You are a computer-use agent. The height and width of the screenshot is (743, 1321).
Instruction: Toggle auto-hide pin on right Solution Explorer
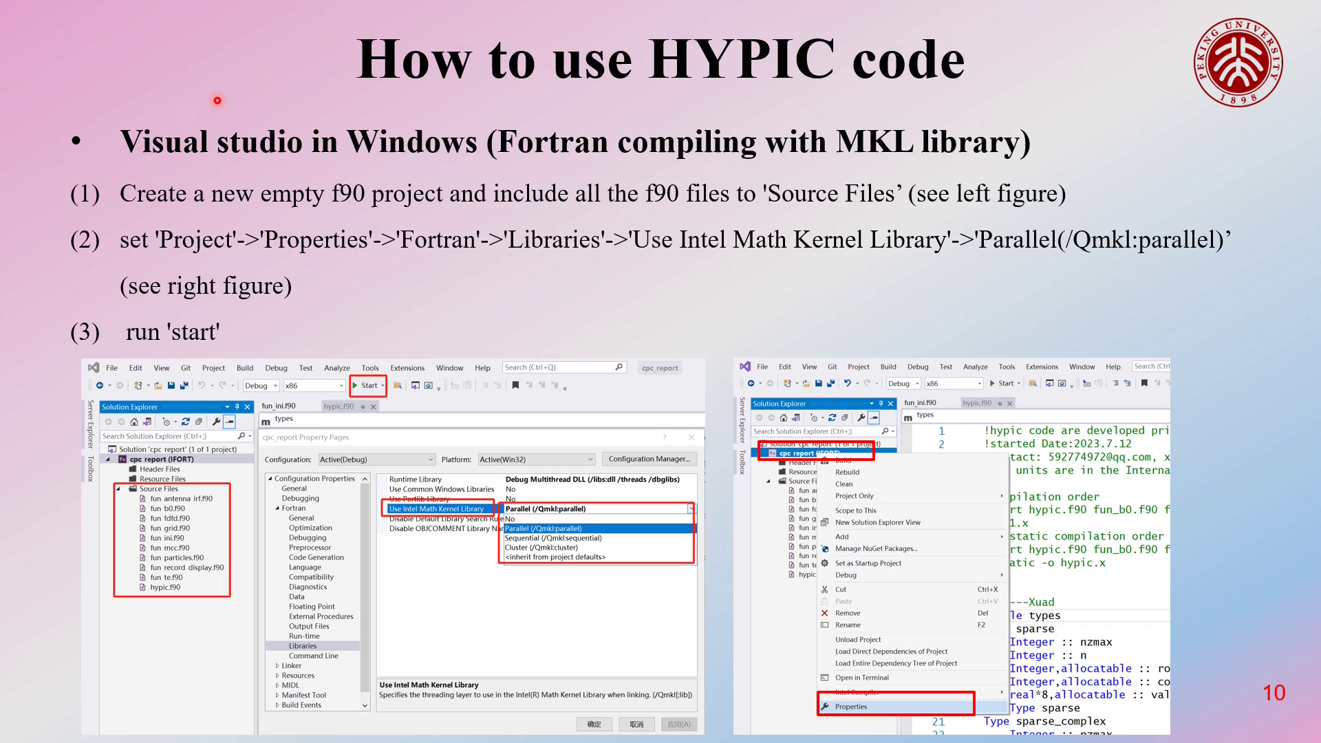coord(881,404)
